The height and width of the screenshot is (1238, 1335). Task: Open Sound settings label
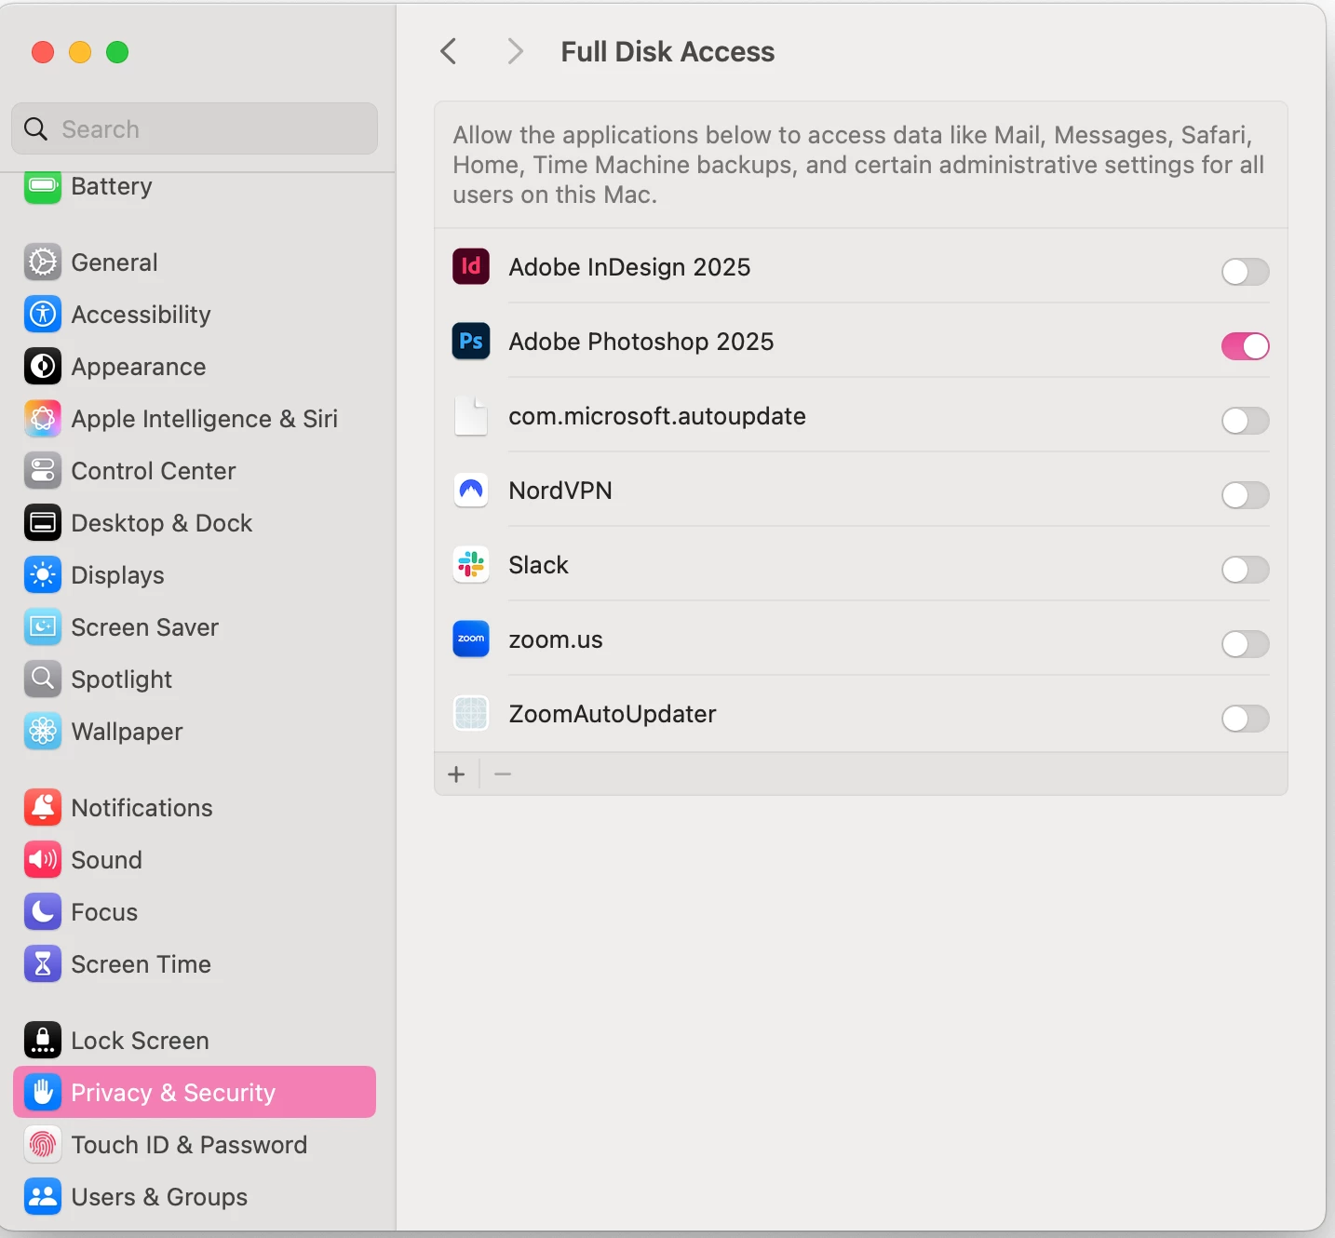[x=107, y=860]
